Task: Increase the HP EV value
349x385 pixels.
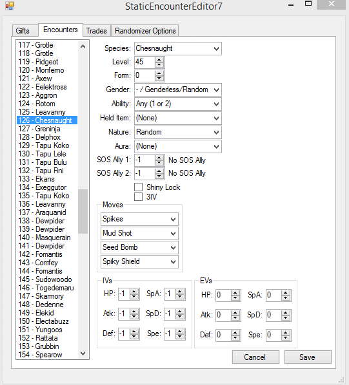Action: (235, 293)
